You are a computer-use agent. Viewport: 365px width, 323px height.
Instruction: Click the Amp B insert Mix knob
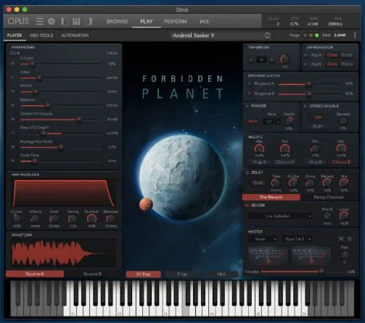(315, 148)
